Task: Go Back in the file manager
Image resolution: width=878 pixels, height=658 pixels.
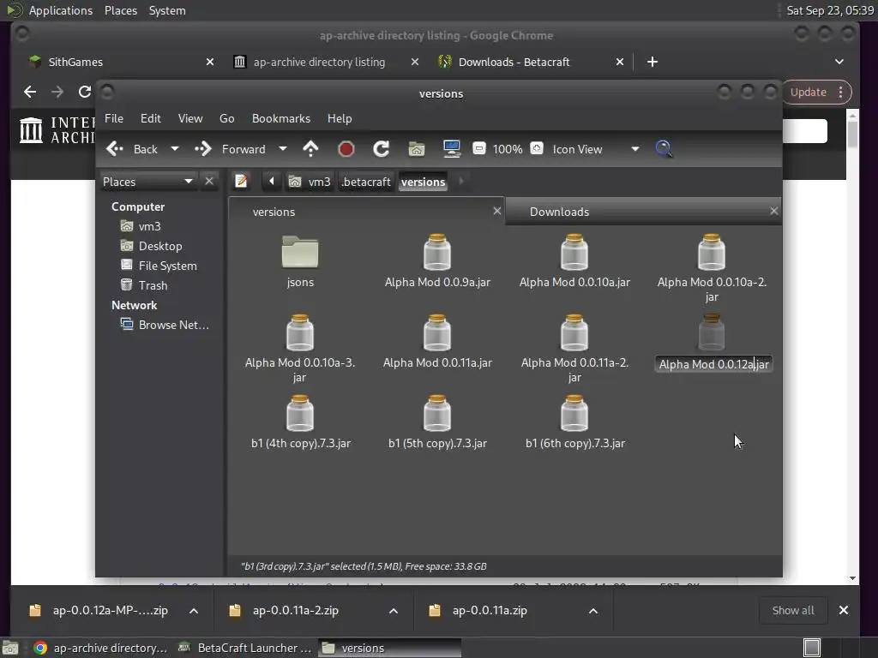Action: point(132,149)
